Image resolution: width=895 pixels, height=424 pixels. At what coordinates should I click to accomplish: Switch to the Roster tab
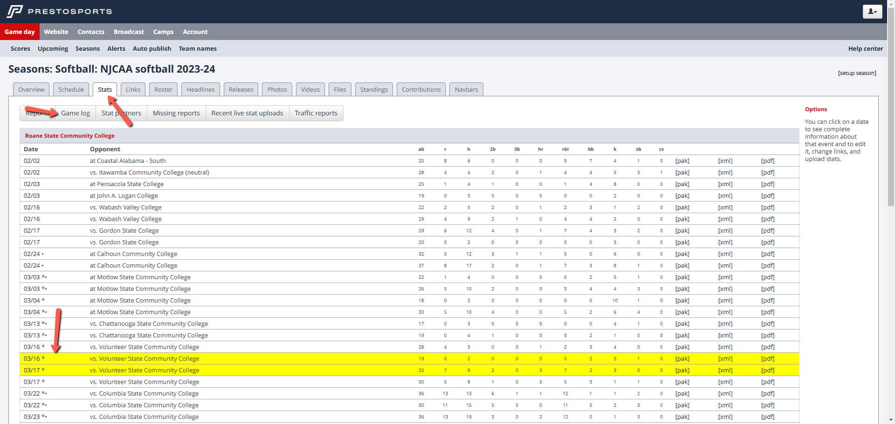pyautogui.click(x=164, y=89)
